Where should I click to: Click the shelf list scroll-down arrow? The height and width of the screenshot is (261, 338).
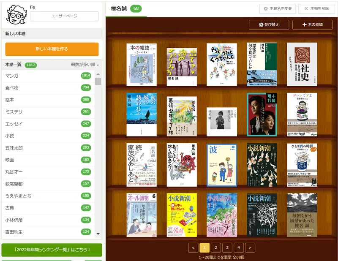point(98,234)
